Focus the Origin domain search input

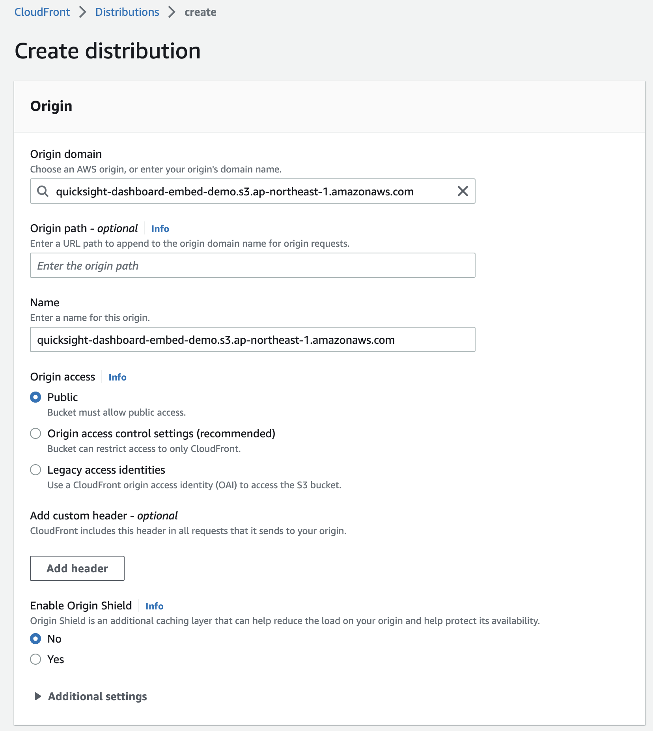point(253,191)
